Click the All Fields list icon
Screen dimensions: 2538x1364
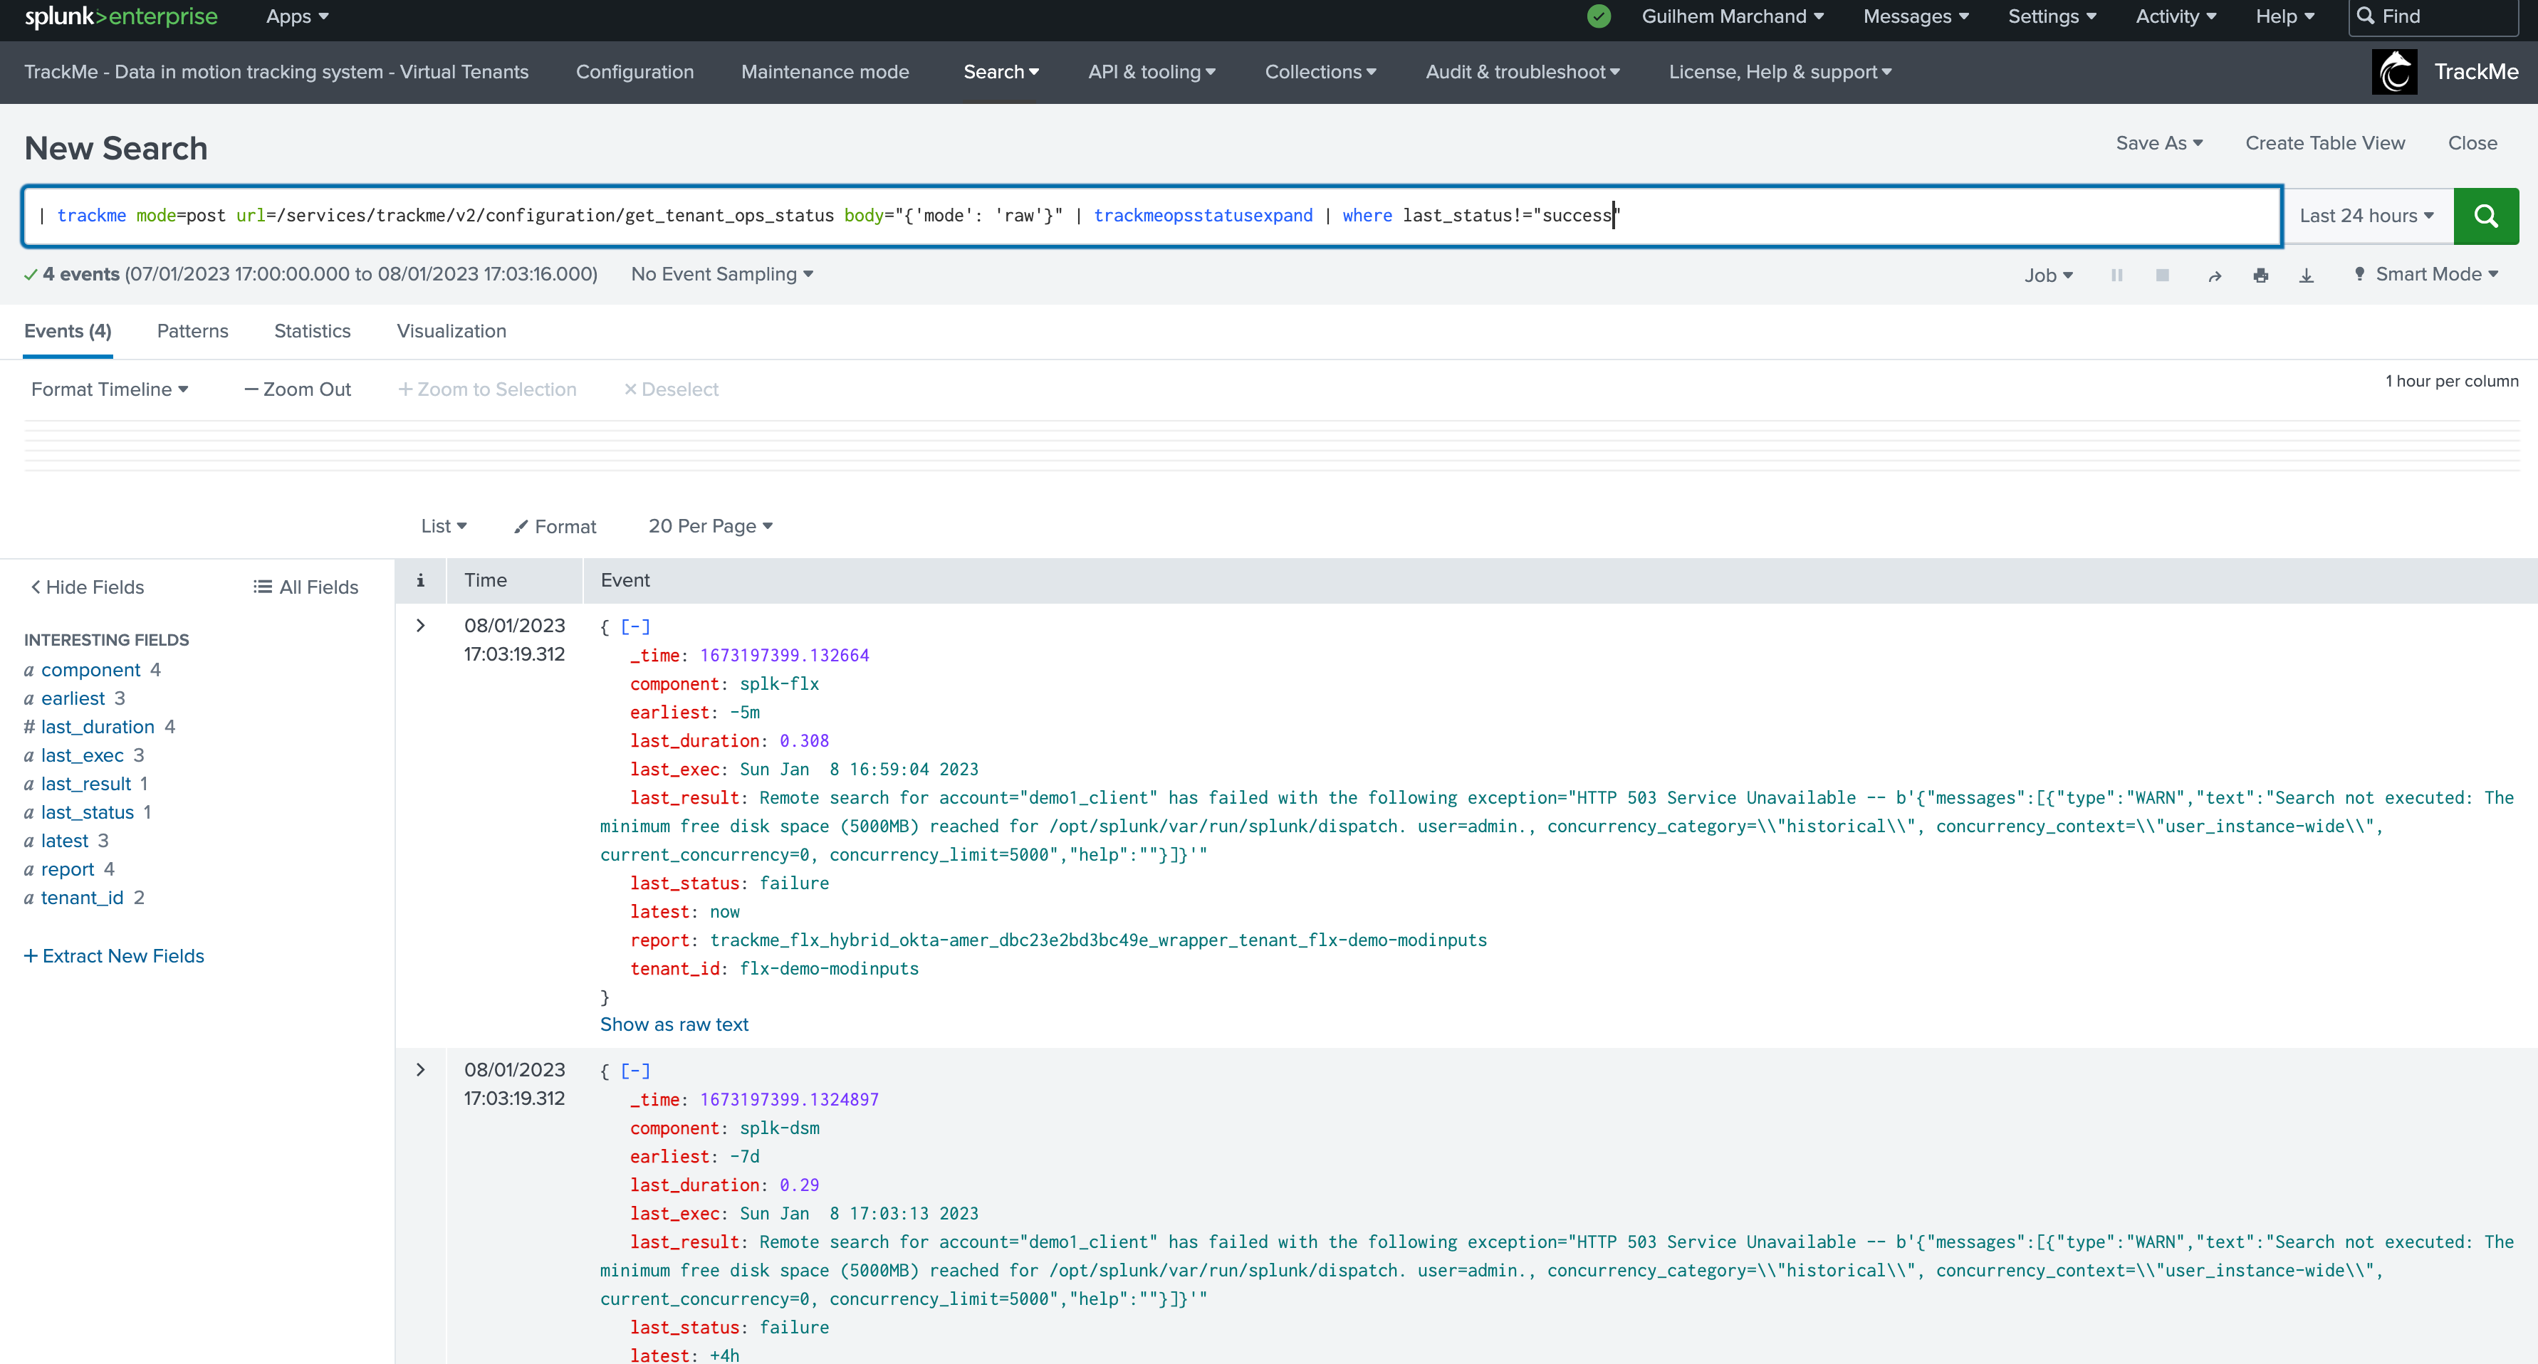[262, 587]
